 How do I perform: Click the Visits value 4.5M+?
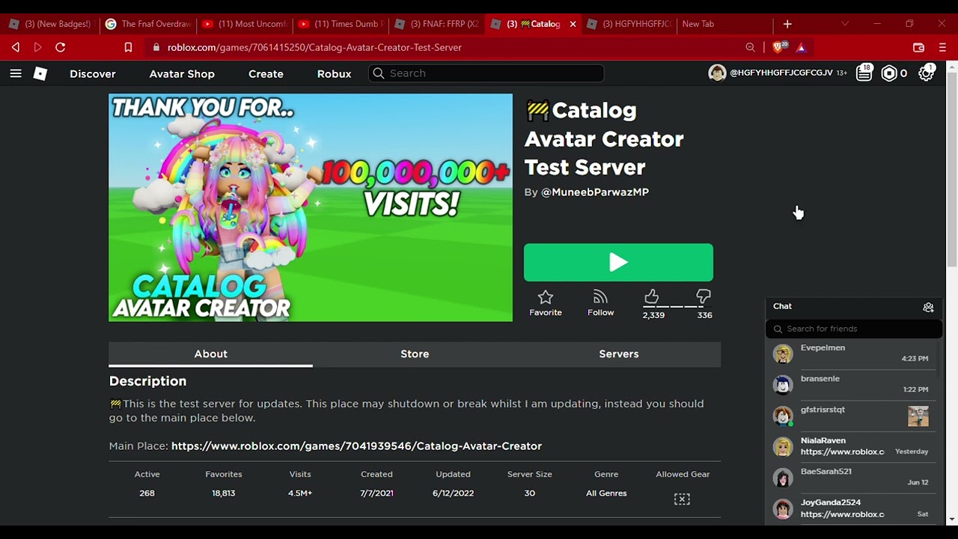pyautogui.click(x=300, y=493)
